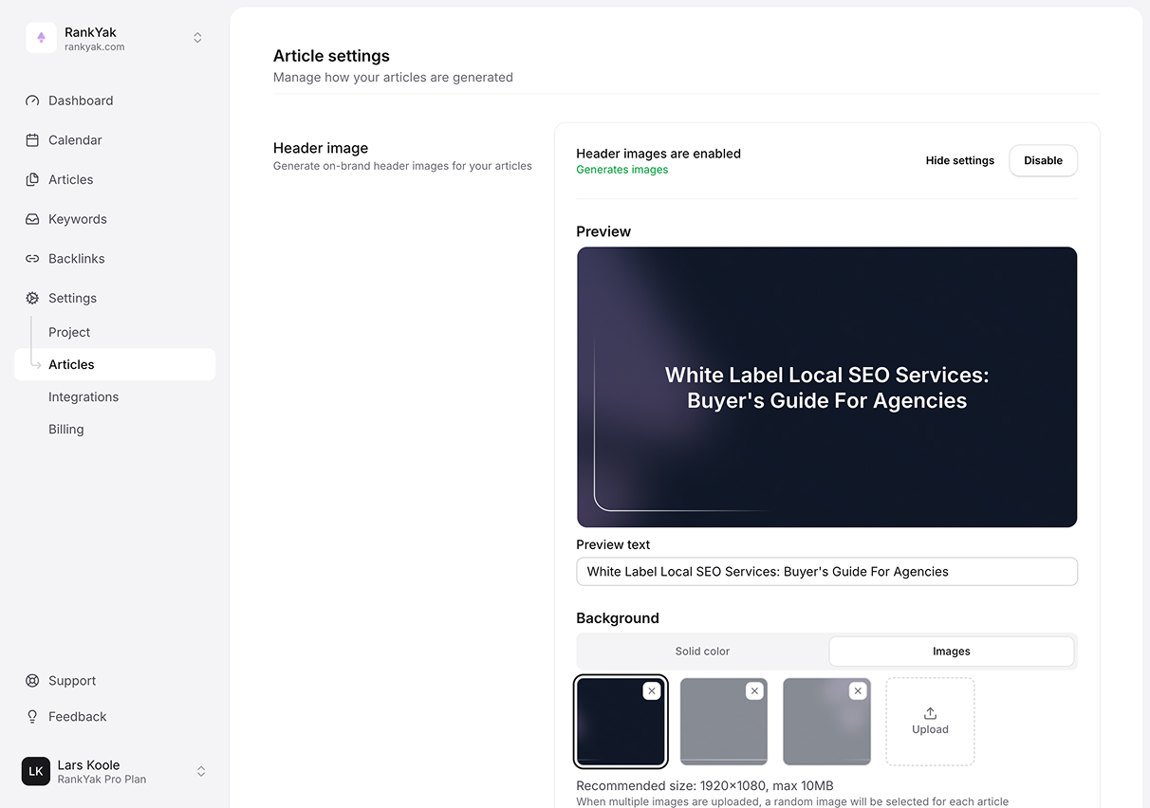The width and height of the screenshot is (1150, 808).
Task: Go to Billing settings
Action: coord(66,430)
